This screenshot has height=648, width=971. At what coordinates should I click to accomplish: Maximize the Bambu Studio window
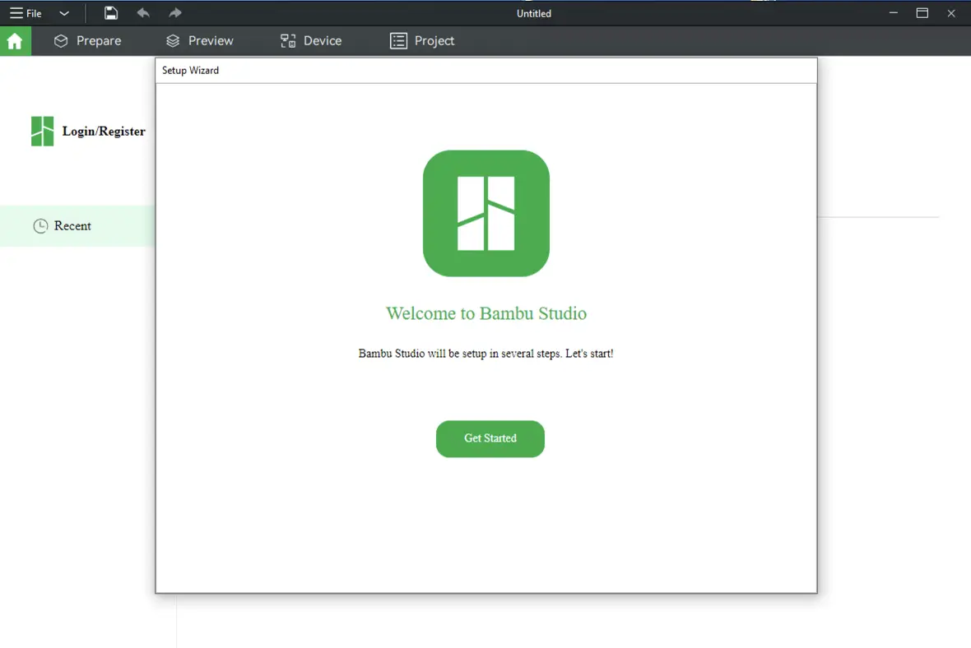click(922, 13)
